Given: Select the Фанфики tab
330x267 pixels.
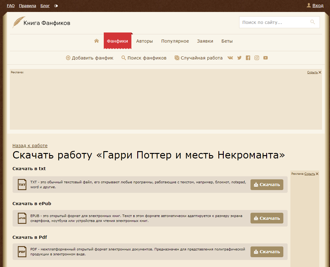Looking at the screenshot, I should 118,41.
